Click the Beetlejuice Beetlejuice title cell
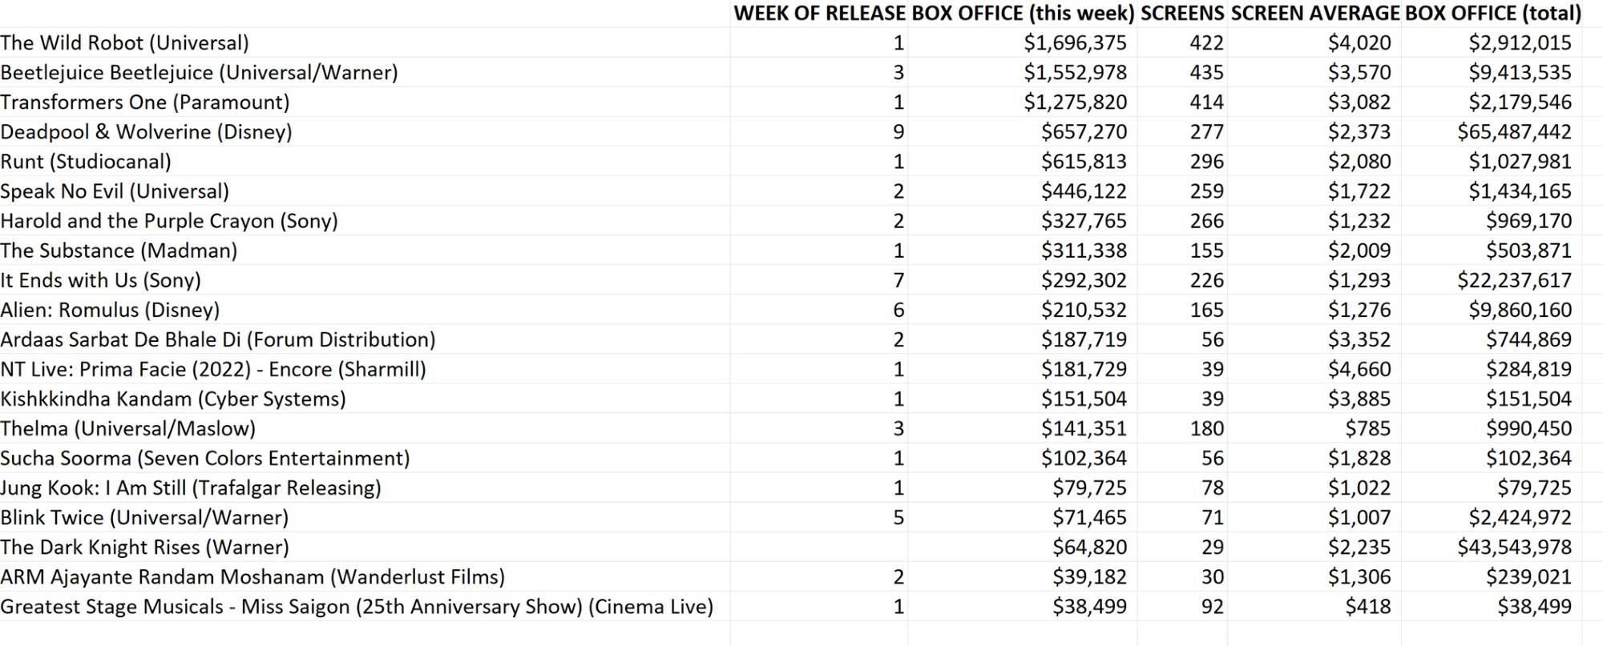 coord(199,73)
